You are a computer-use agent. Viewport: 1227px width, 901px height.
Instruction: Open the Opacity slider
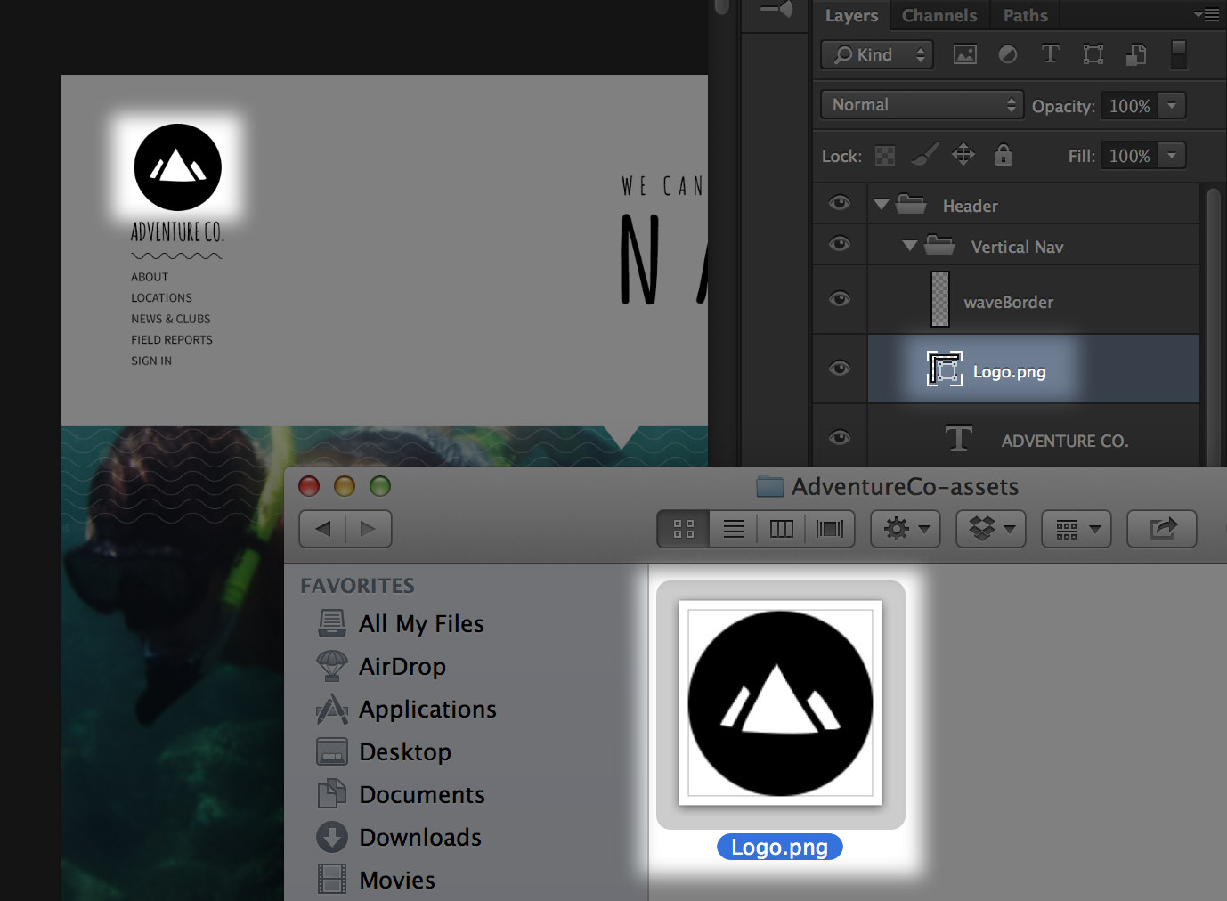[1172, 105]
